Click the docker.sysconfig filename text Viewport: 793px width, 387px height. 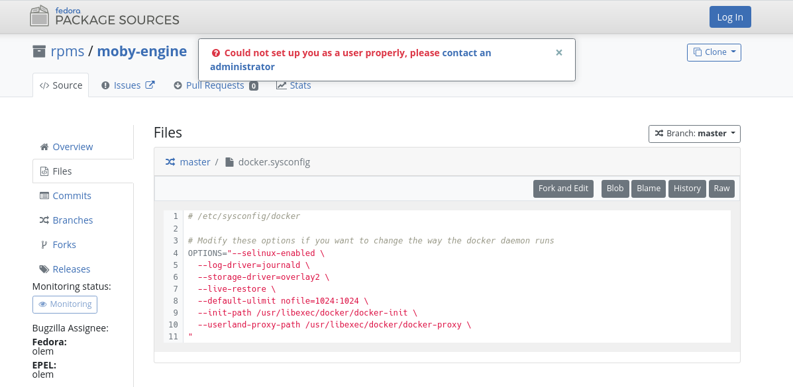click(274, 162)
